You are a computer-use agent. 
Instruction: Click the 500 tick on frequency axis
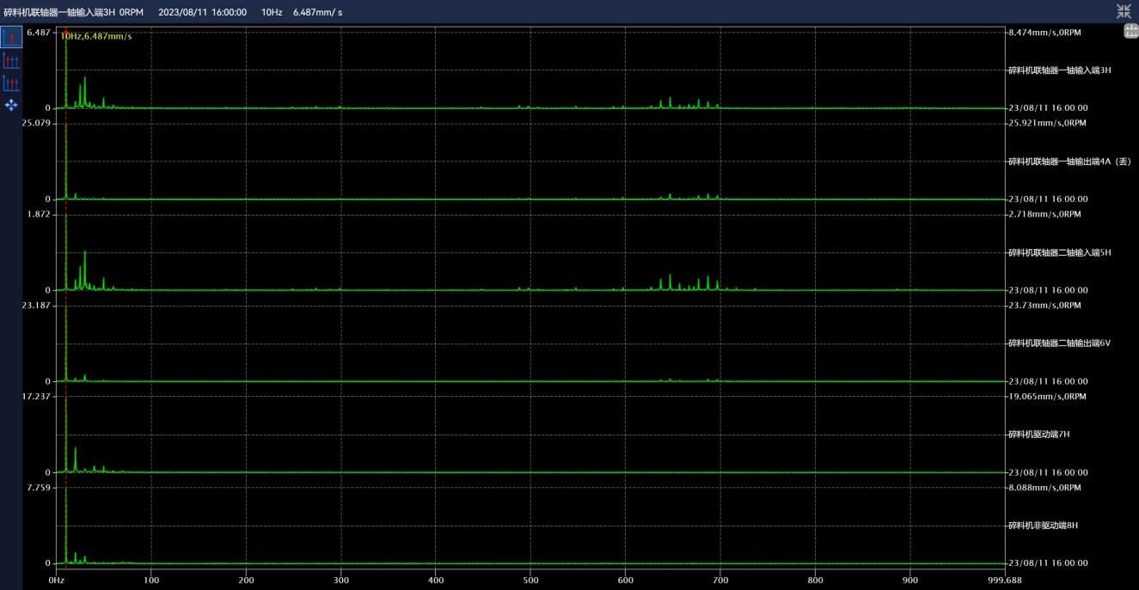(530, 580)
